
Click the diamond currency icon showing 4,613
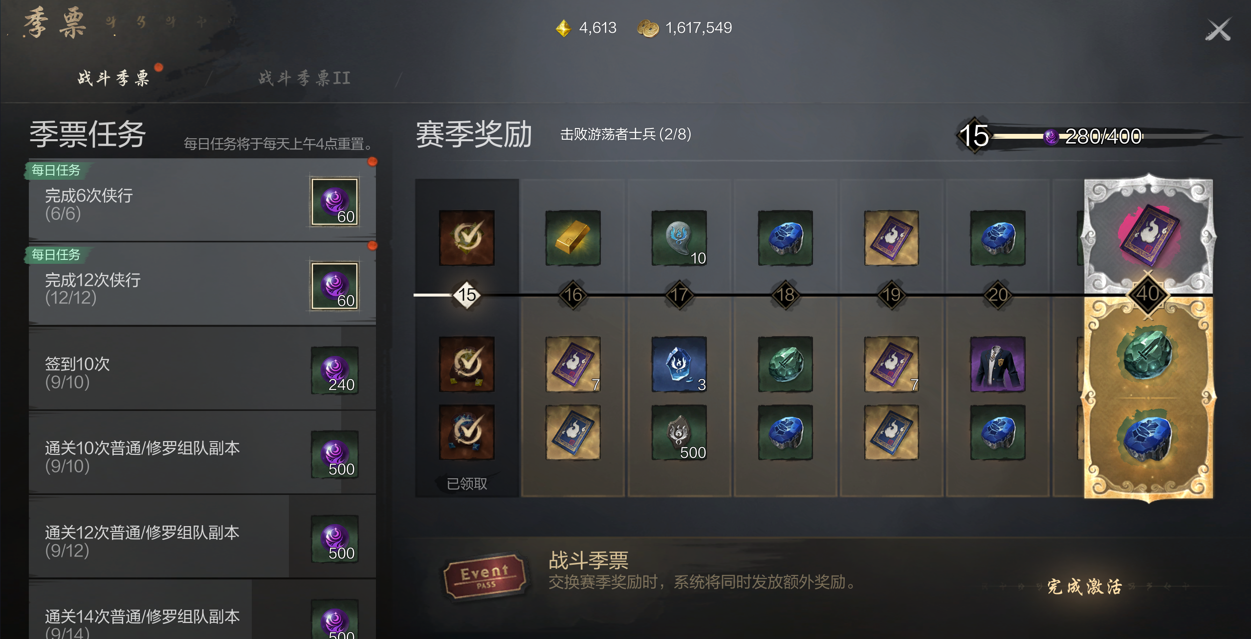click(x=563, y=28)
